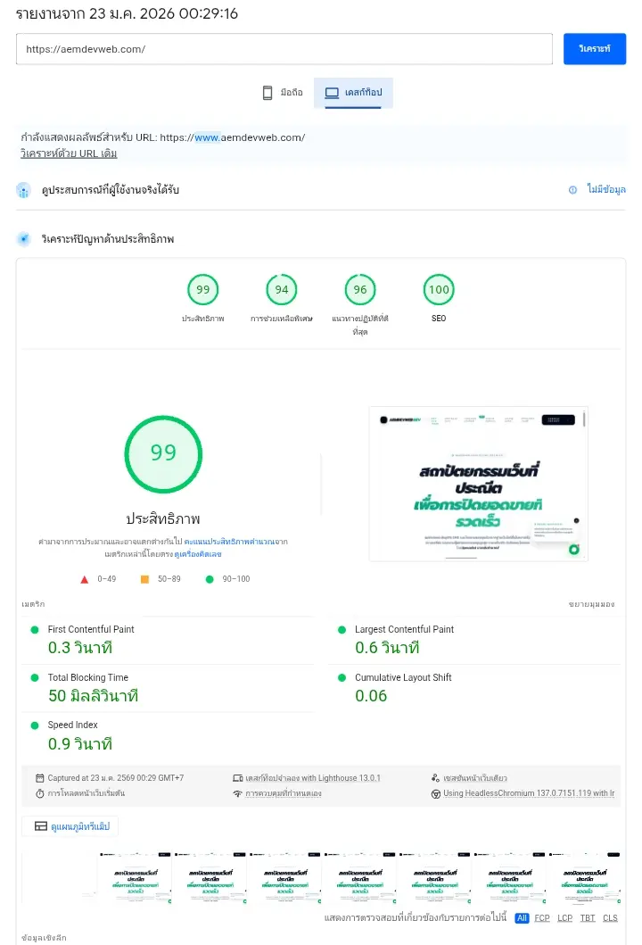The height and width of the screenshot is (945, 642).
Task: Click the performance diagnostics section icon
Action: [23, 239]
